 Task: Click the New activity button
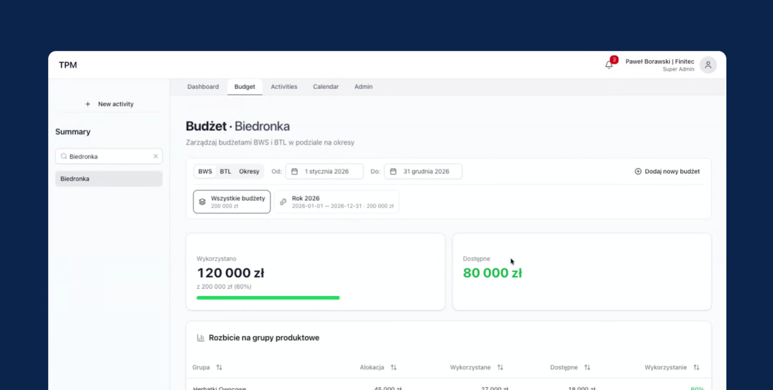click(109, 104)
